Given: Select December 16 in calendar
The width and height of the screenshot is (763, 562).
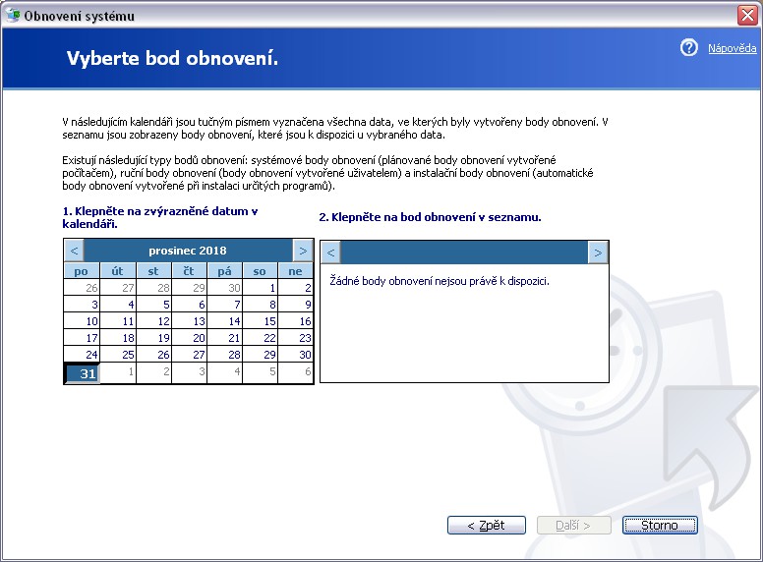Looking at the screenshot, I should point(296,321).
